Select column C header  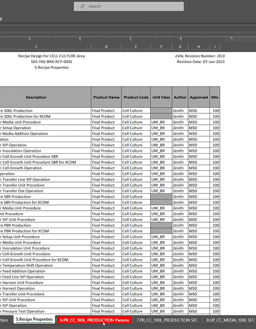point(36,46)
